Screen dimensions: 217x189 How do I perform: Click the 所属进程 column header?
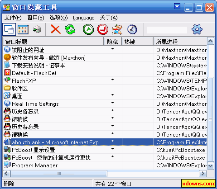point(180,42)
